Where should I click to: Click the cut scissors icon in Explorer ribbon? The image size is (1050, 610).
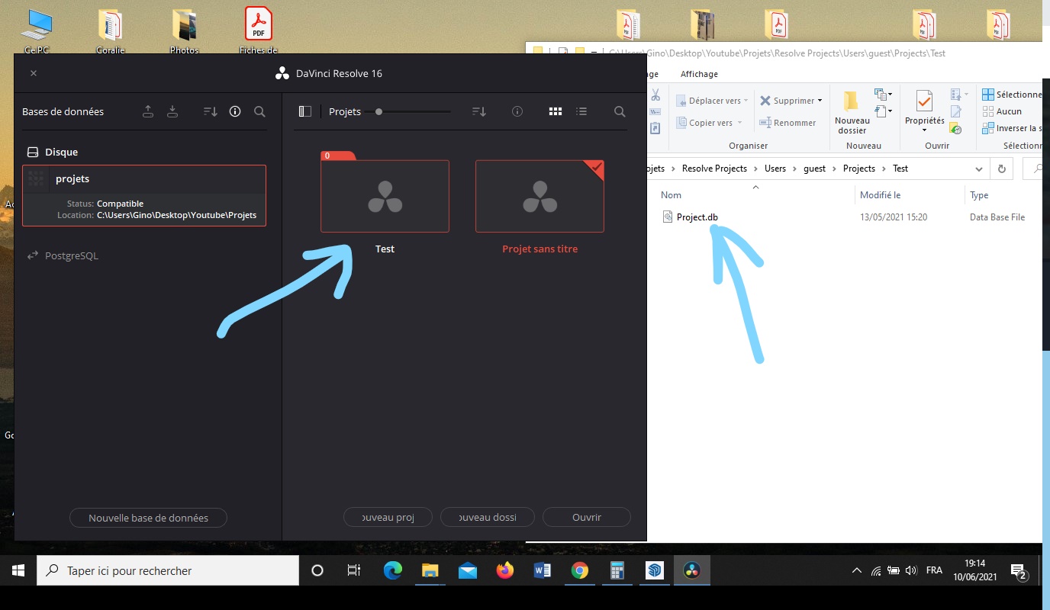pos(655,95)
